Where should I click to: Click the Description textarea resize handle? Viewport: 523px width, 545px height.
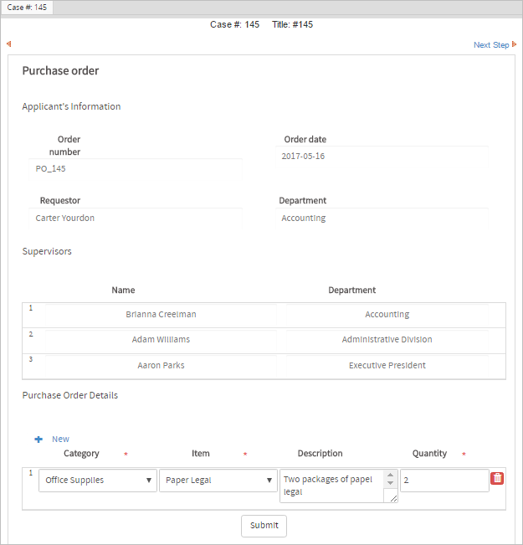click(x=392, y=497)
